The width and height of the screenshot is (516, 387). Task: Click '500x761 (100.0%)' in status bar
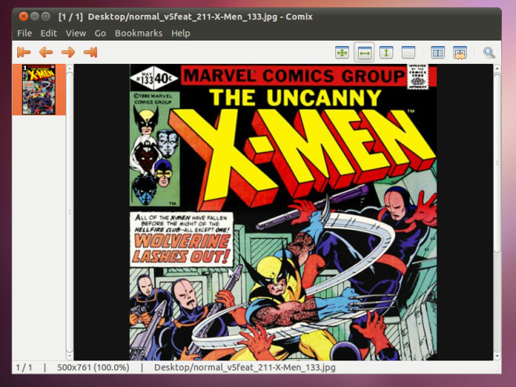click(x=93, y=367)
